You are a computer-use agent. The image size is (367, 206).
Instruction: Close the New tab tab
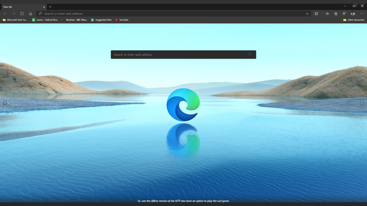pyautogui.click(x=44, y=7)
